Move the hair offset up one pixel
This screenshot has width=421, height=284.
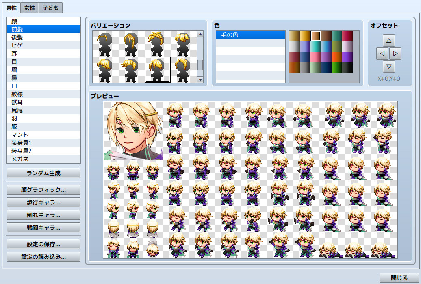tap(389, 40)
